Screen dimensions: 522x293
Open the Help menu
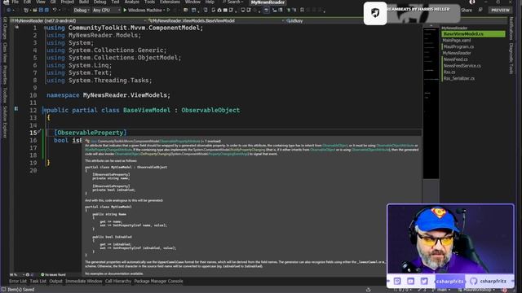click(210, 2)
